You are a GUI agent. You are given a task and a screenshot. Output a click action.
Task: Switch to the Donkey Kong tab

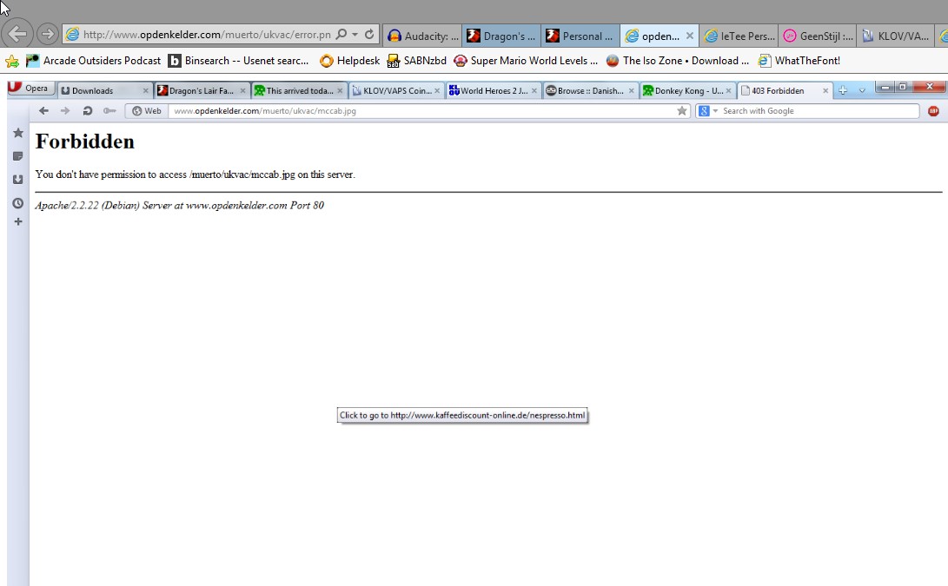click(x=682, y=90)
